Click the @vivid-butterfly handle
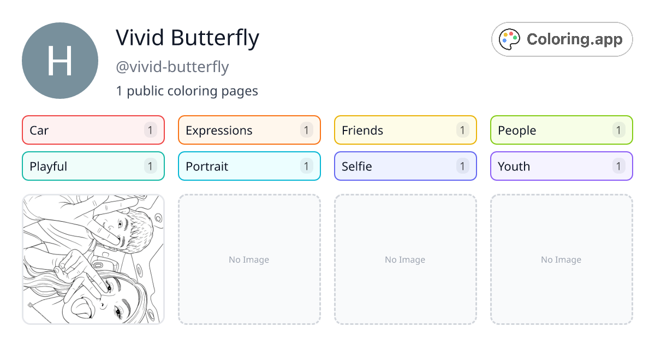Image resolution: width=655 pixels, height=344 pixels. click(172, 67)
